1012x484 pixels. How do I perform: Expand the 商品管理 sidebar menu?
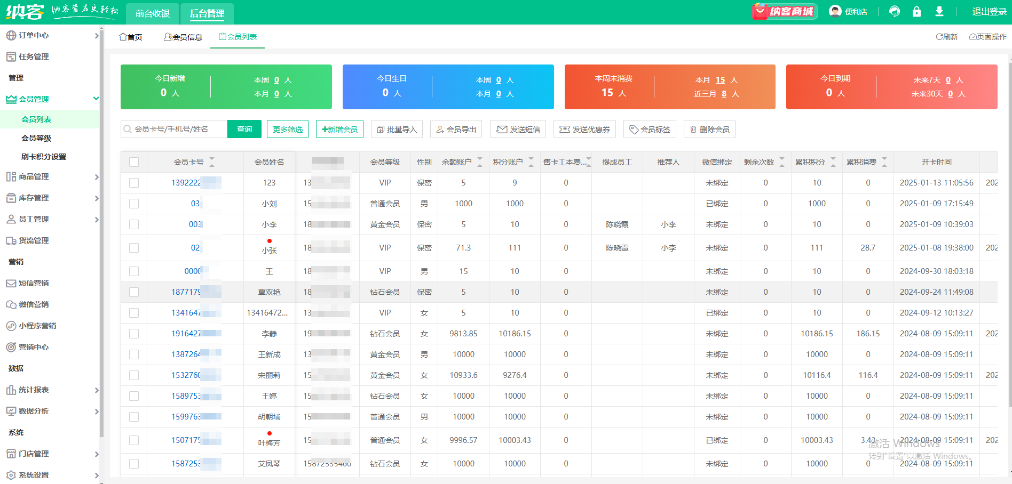96,176
